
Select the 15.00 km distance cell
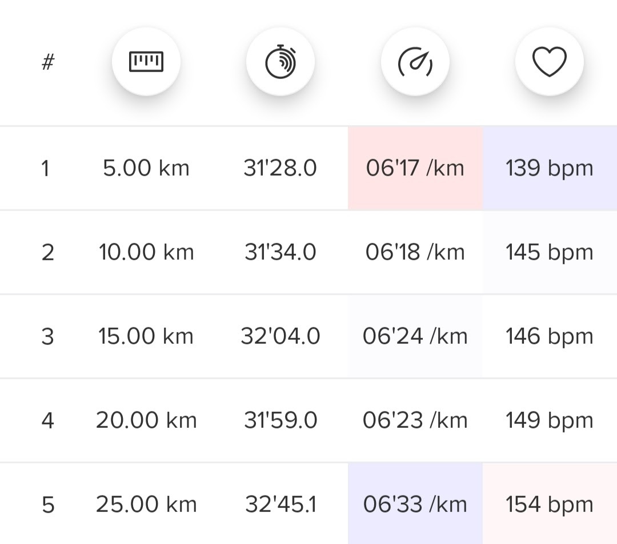(146, 336)
